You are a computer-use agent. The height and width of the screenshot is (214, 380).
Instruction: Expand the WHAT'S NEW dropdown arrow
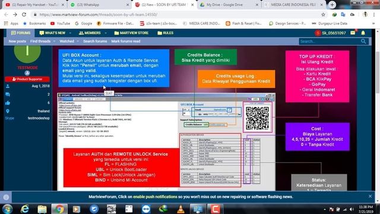click(x=70, y=33)
